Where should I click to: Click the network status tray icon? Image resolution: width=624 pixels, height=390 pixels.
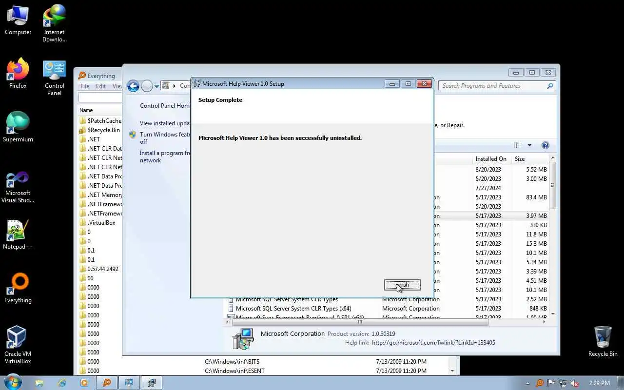click(563, 383)
